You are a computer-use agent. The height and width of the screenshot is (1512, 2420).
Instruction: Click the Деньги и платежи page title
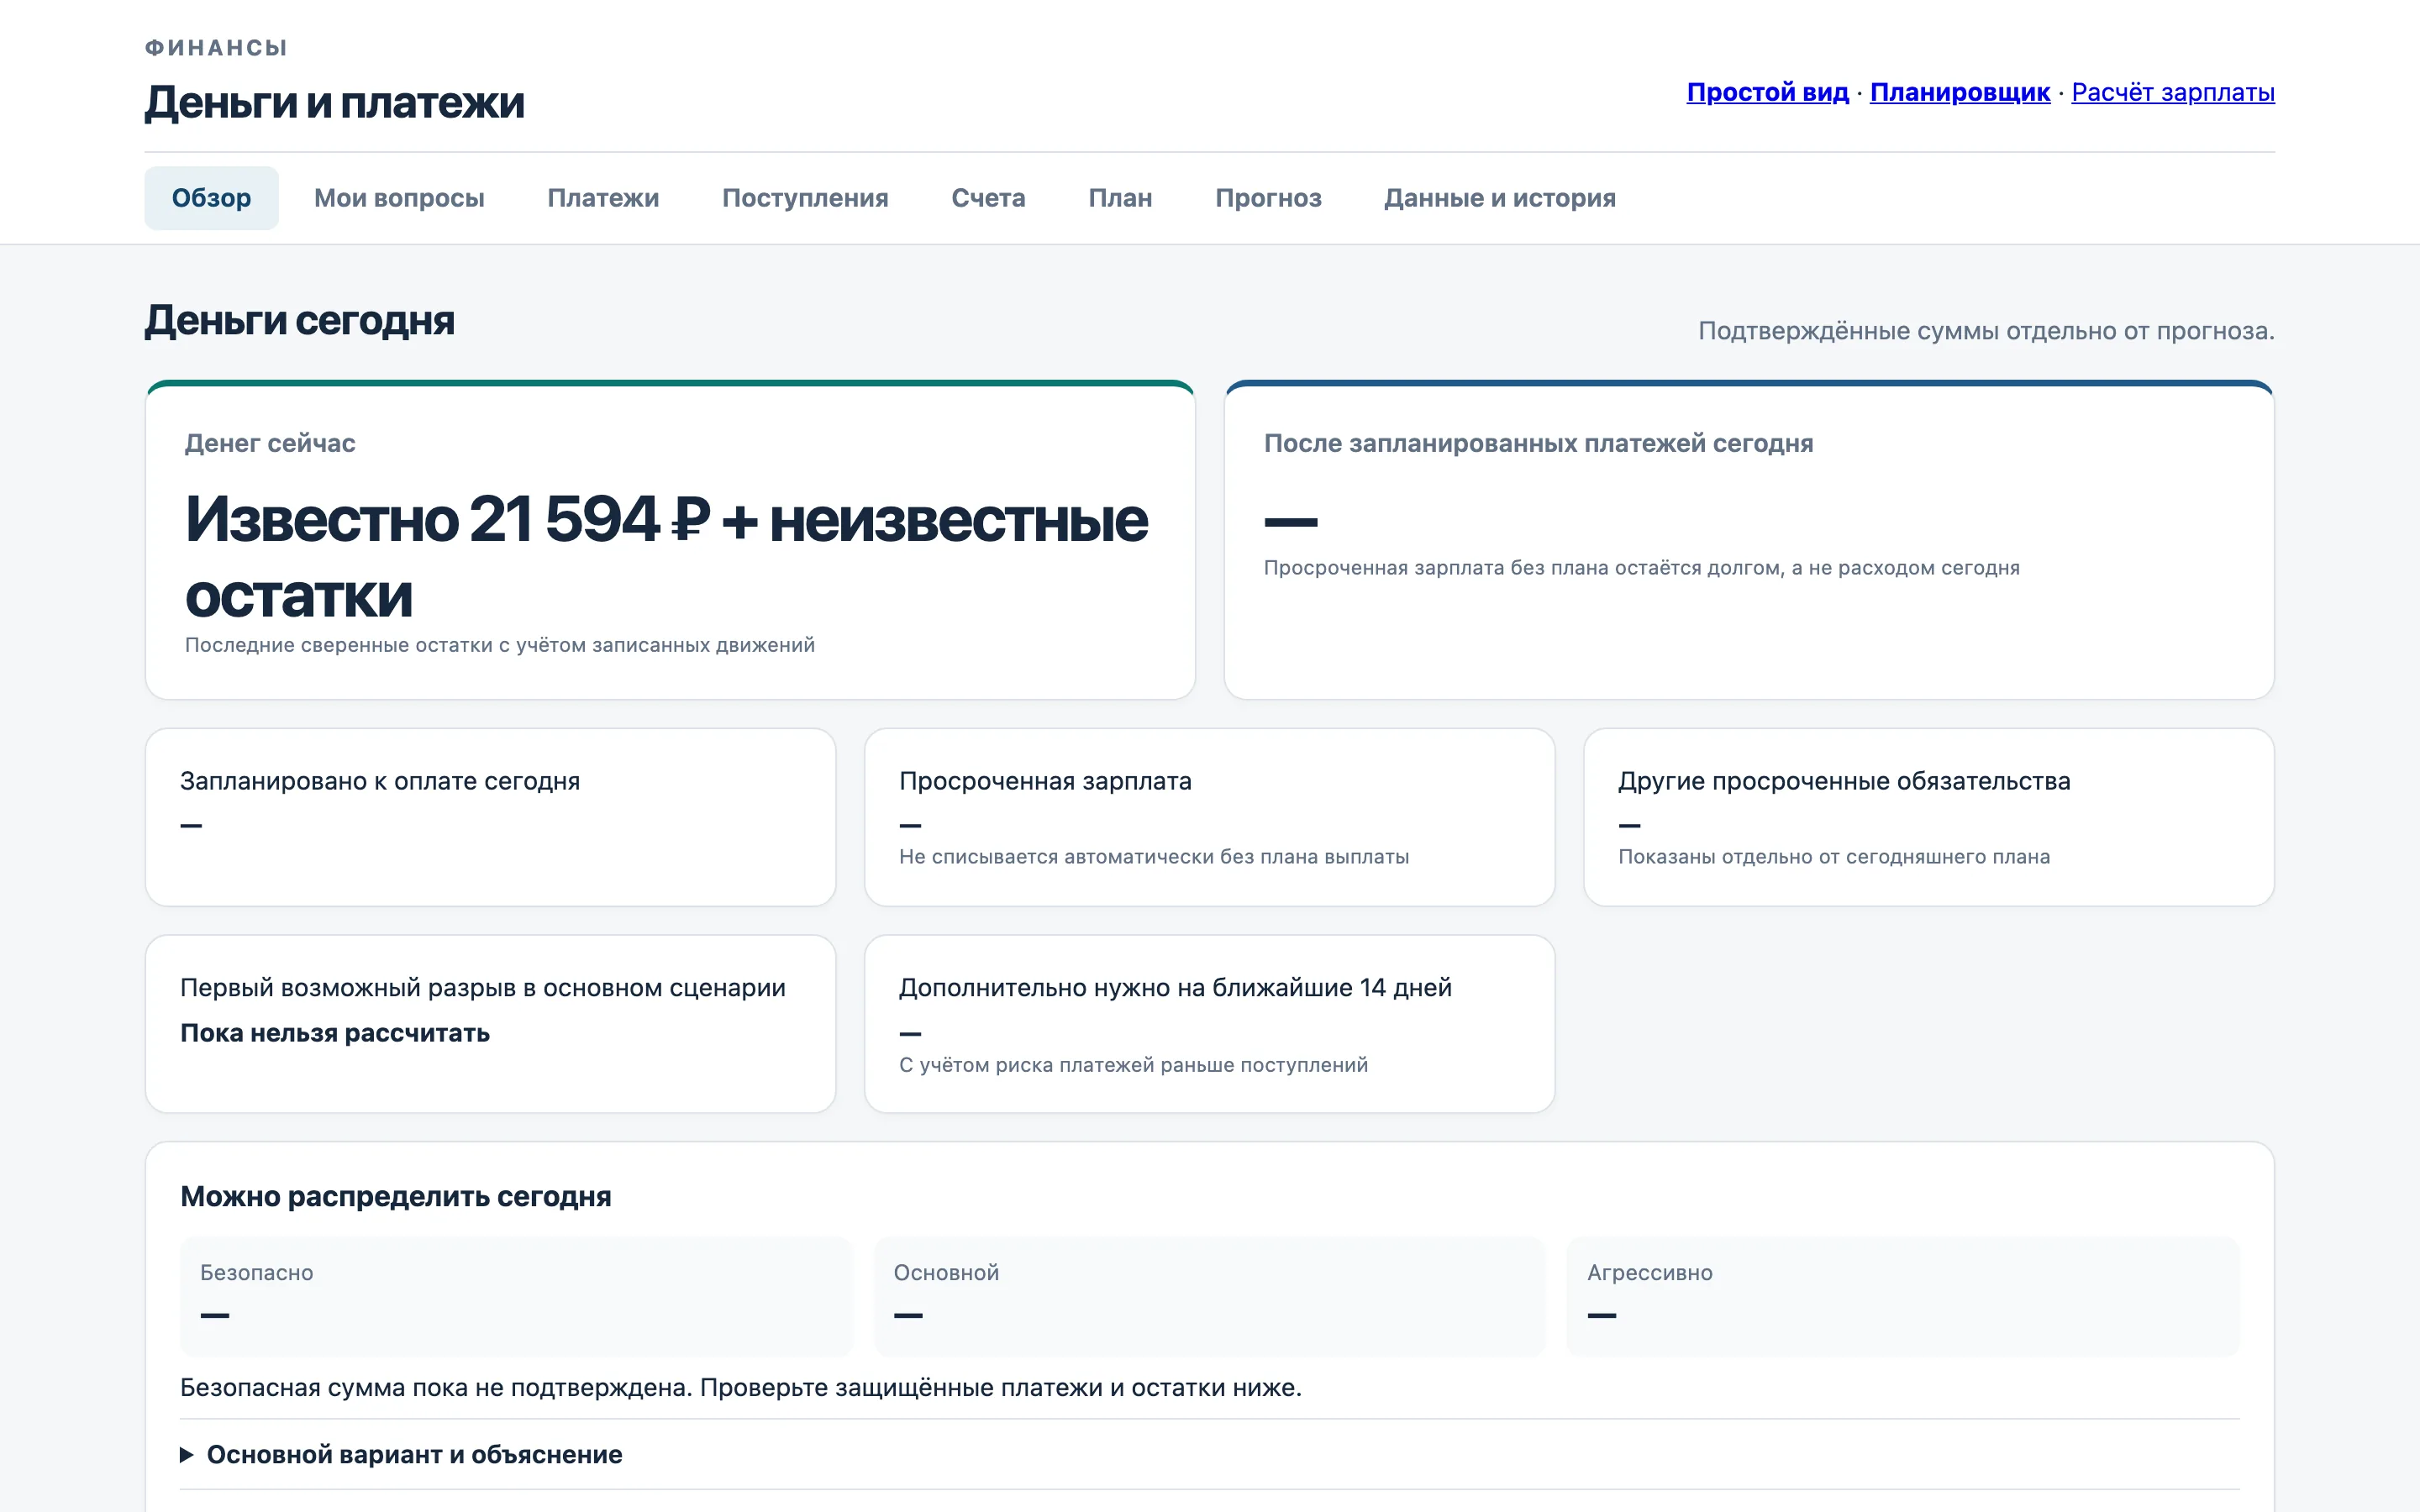pyautogui.click(x=334, y=102)
